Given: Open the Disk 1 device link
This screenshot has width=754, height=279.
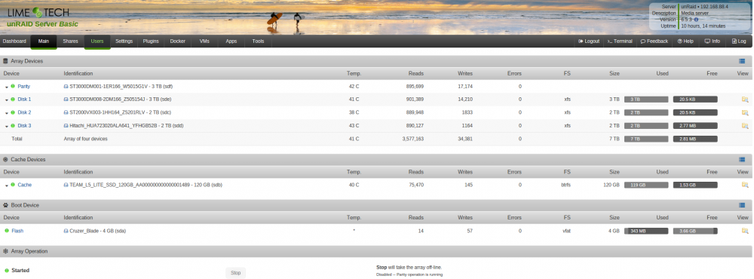Looking at the screenshot, I should [x=25, y=100].
